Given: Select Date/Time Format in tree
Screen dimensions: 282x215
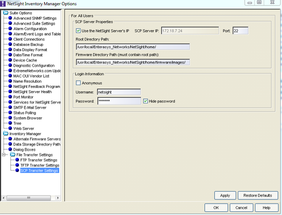Looking at the screenshot, I should (x=28, y=55).
